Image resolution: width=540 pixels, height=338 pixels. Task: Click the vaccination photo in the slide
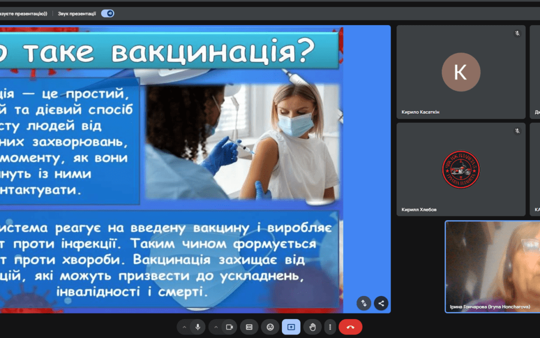pyautogui.click(x=243, y=142)
